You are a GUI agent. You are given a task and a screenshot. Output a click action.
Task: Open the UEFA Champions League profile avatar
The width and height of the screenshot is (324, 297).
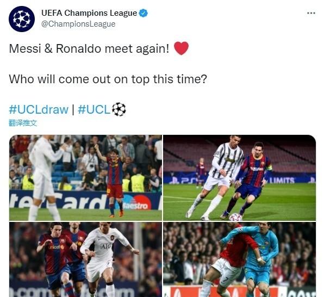pyautogui.click(x=22, y=19)
